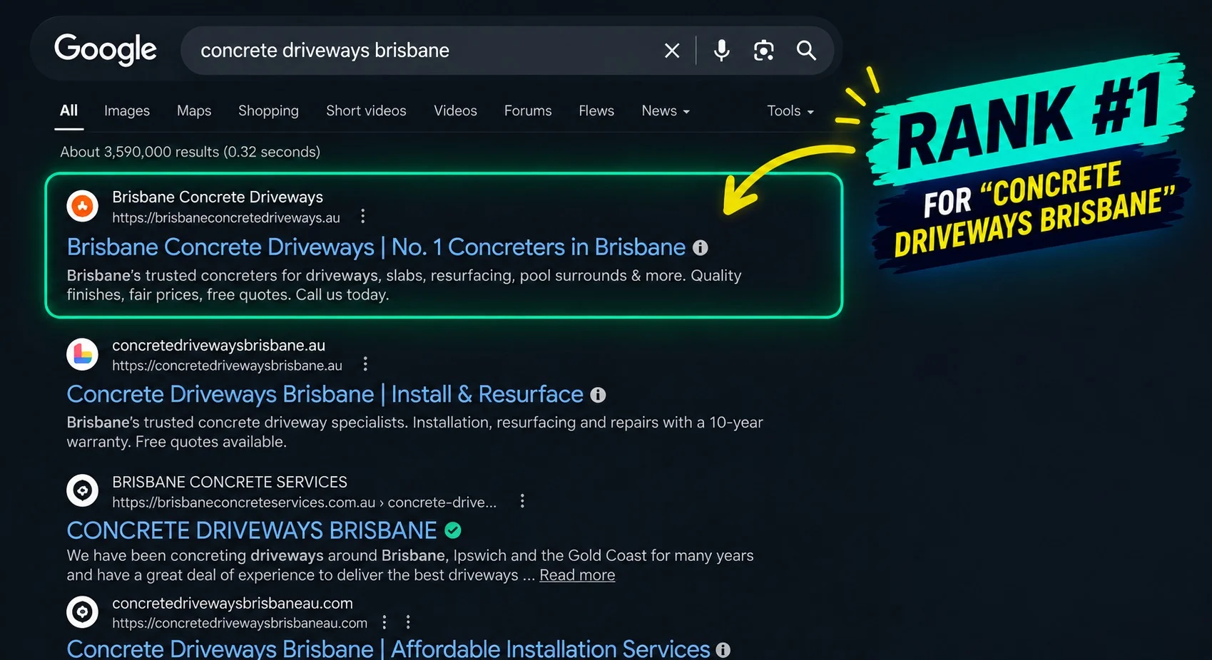Open image search with camera lens icon
The height and width of the screenshot is (660, 1212).
click(x=764, y=51)
